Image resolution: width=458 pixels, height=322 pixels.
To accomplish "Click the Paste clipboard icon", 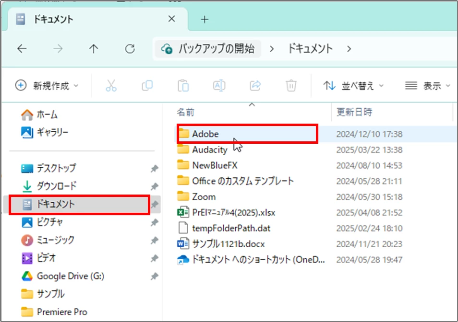I will 183,86.
